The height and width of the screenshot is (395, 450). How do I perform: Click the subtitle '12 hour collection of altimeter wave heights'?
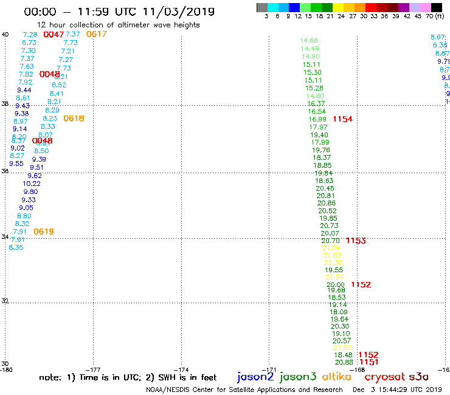118,25
